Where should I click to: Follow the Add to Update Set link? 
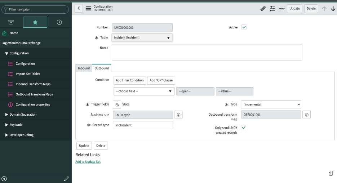pos(88,162)
